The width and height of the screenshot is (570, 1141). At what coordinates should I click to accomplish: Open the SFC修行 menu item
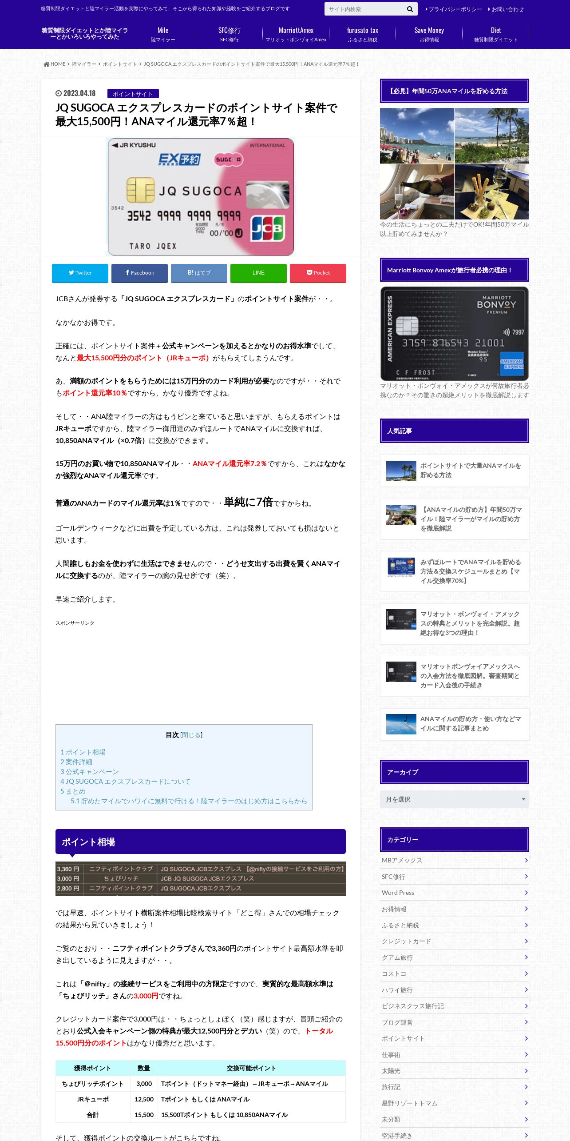230,34
